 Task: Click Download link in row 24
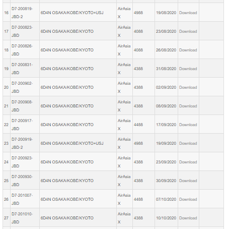[188, 162]
